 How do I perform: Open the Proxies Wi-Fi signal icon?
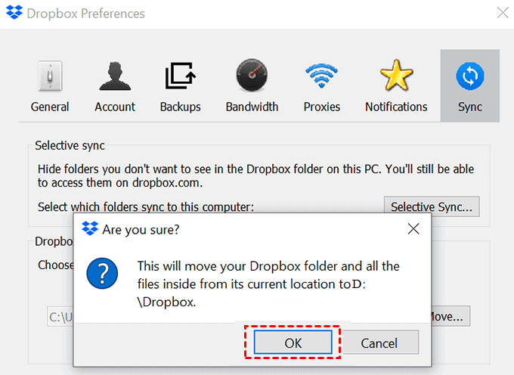322,77
